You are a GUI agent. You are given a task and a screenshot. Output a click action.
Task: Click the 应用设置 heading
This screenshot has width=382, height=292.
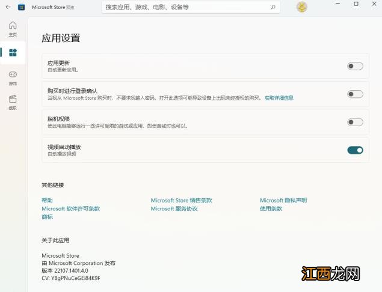61,38
